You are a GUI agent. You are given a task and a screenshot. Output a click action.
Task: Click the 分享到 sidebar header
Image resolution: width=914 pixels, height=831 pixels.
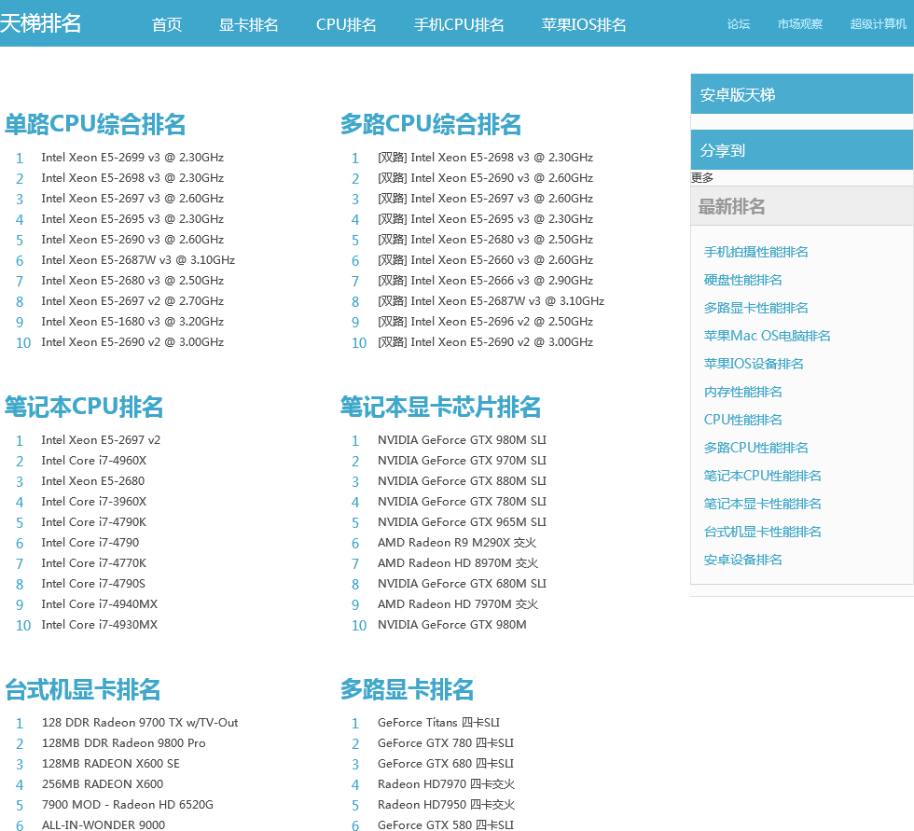click(801, 150)
